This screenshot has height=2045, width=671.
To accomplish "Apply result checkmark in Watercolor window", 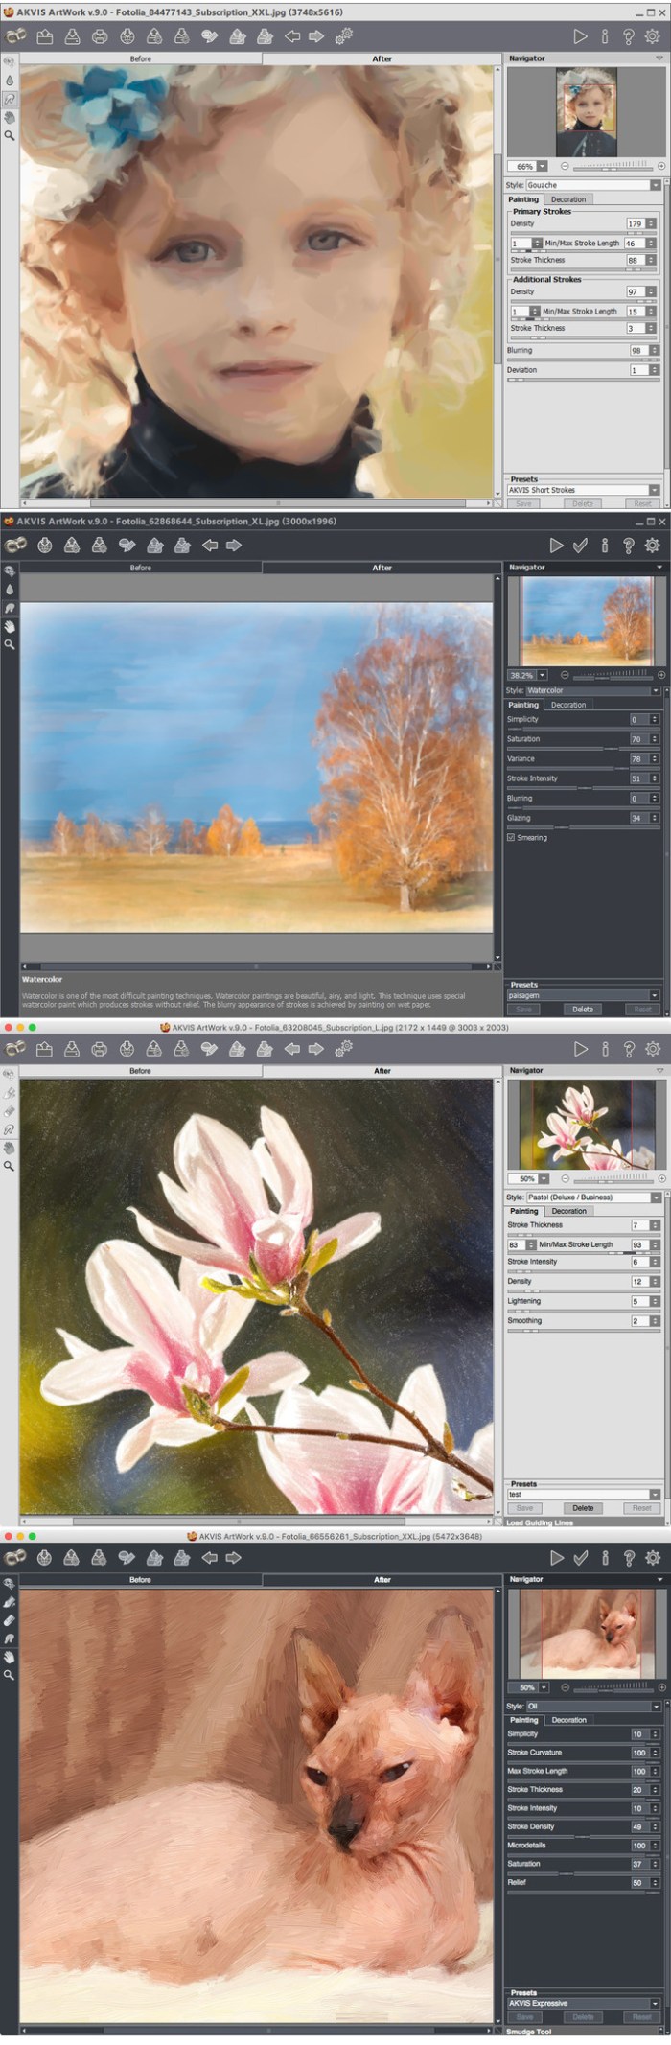I will pyautogui.click(x=580, y=545).
